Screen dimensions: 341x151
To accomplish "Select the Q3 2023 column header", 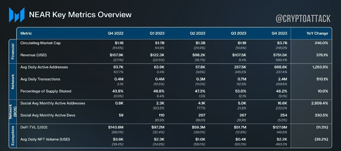I will [x=238, y=33].
